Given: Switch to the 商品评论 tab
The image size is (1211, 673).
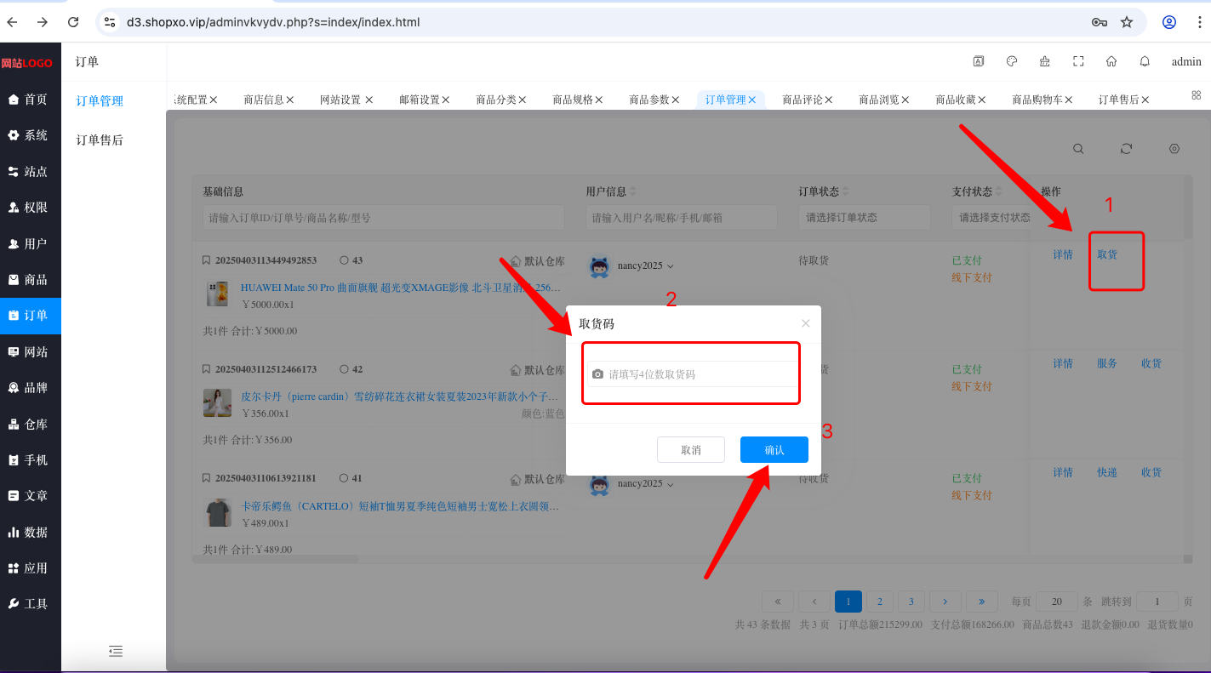Looking at the screenshot, I should click(x=803, y=100).
